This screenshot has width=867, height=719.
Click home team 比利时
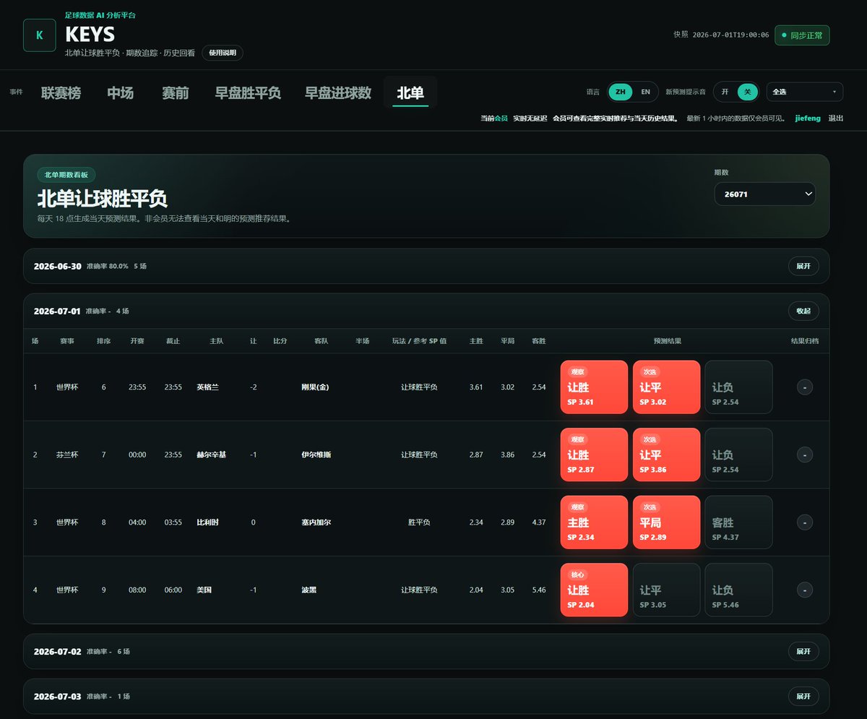207,522
